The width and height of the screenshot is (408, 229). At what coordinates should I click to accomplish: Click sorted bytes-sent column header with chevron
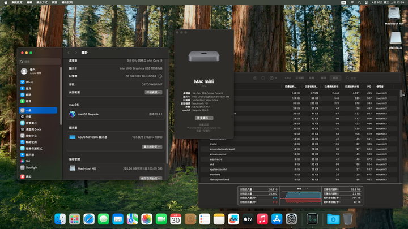tap(292, 87)
